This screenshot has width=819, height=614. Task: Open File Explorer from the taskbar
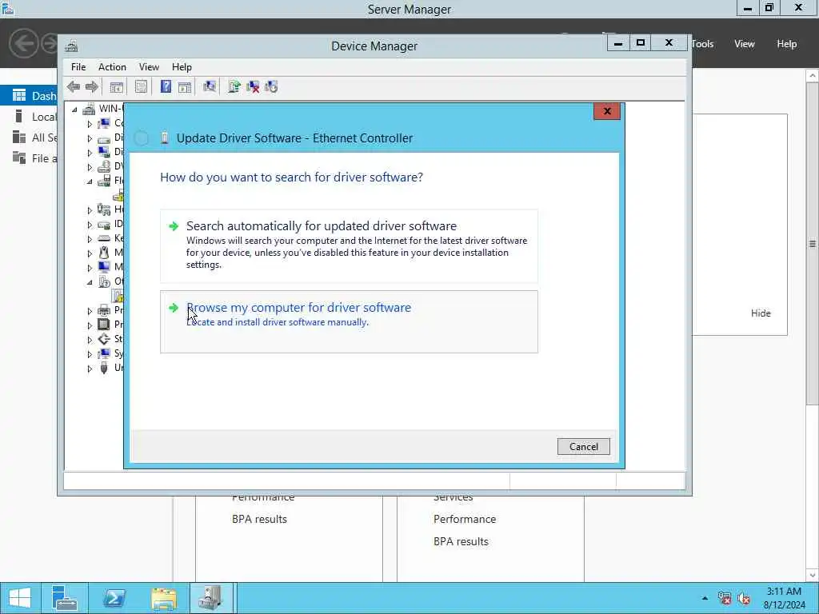click(163, 598)
